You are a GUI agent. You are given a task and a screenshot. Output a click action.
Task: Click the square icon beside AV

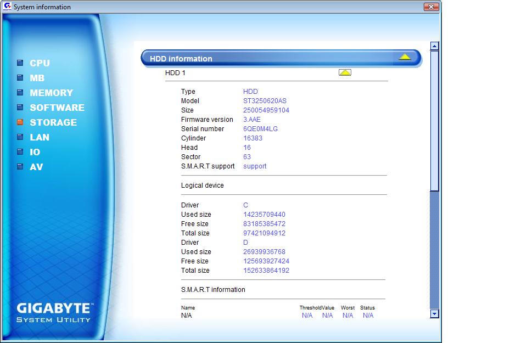tap(20, 167)
